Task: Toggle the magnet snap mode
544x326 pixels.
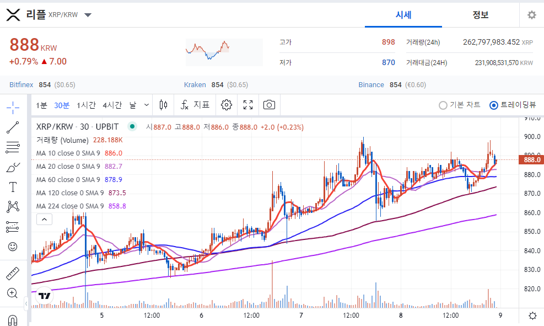Action: click(x=13, y=319)
